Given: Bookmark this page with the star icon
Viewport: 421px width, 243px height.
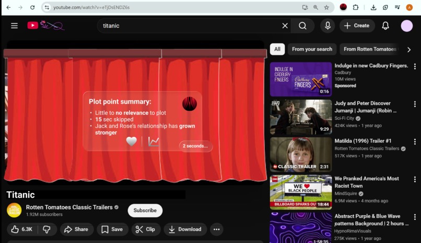Looking at the screenshot, I should pos(326,7).
